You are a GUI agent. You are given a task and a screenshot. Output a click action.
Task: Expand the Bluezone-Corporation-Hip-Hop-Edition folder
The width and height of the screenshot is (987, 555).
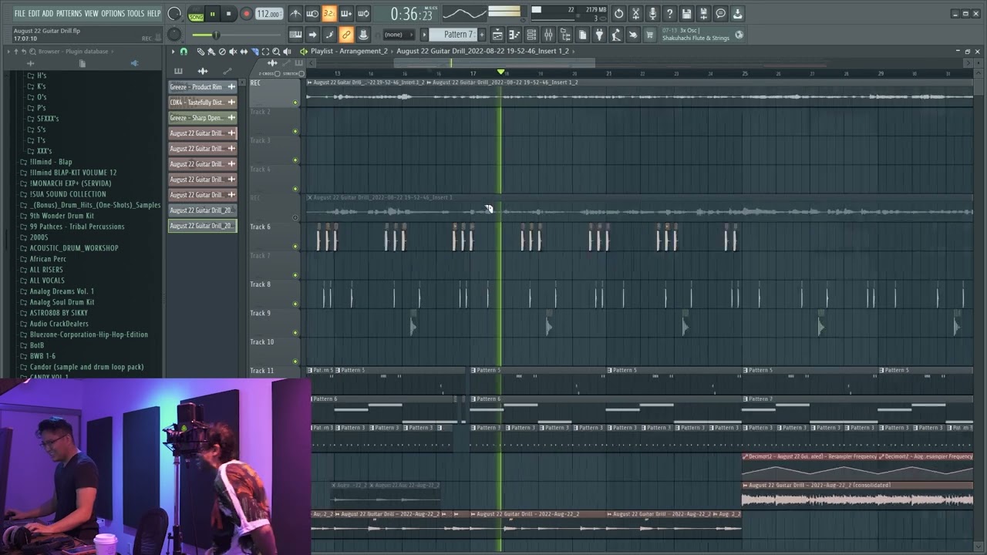89,335
